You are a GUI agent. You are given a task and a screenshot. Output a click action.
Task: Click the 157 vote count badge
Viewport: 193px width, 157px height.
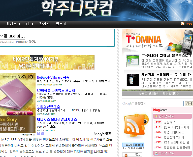[x=158, y=142]
